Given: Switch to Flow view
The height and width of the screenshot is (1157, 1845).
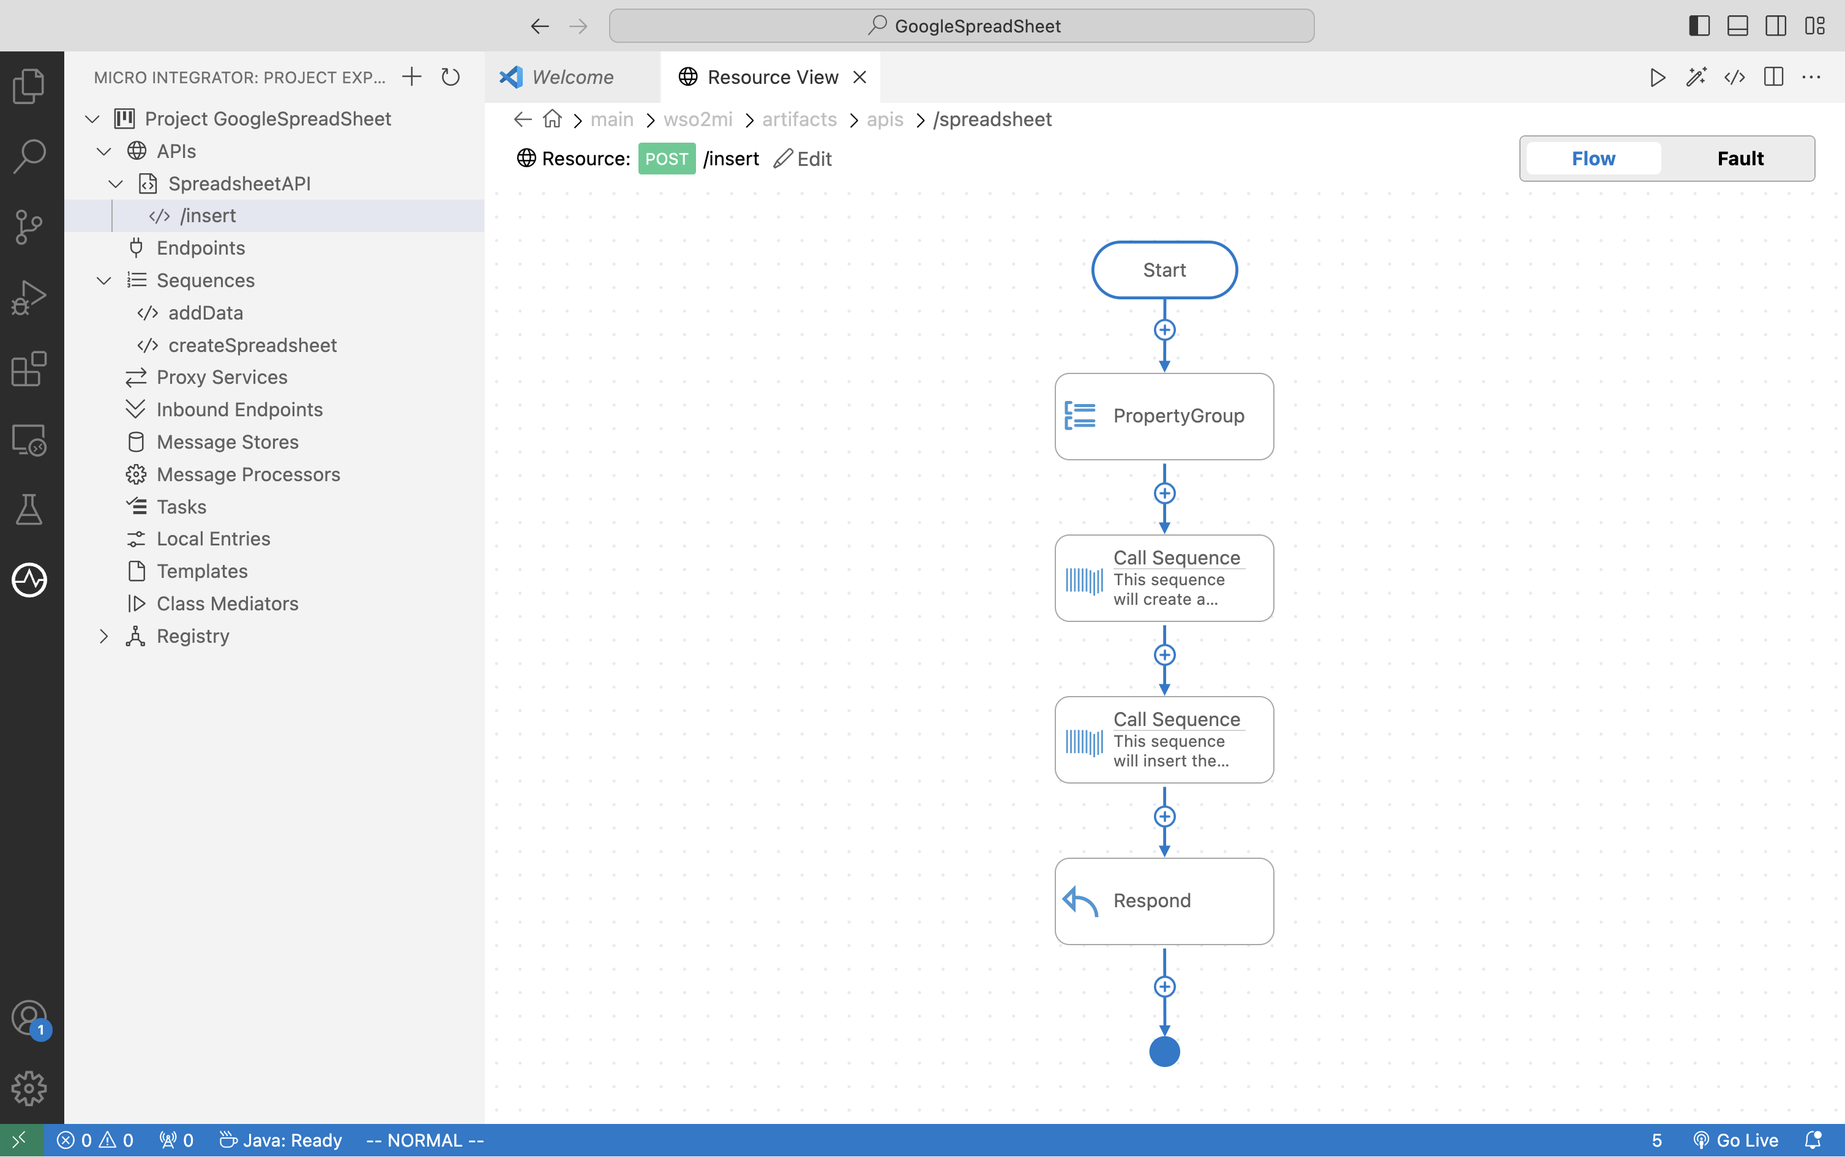Looking at the screenshot, I should click(1593, 159).
